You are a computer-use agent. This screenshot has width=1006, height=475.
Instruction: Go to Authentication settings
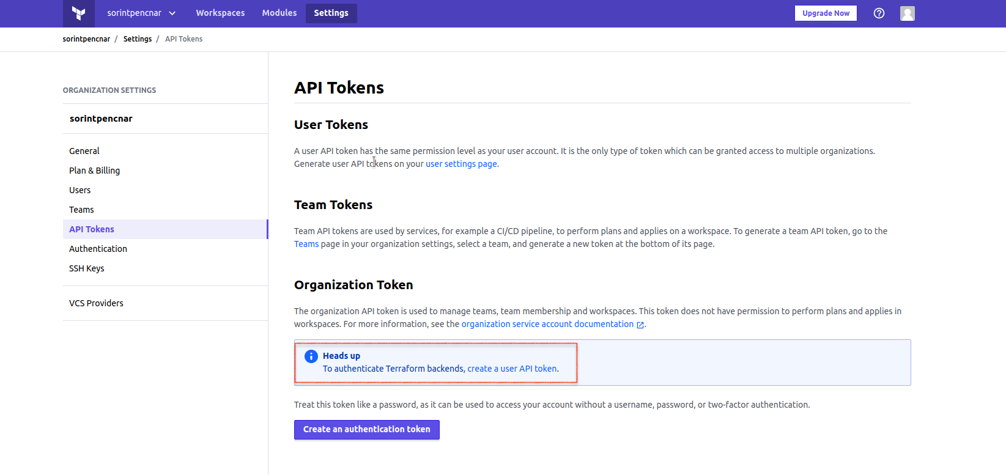[x=98, y=249]
